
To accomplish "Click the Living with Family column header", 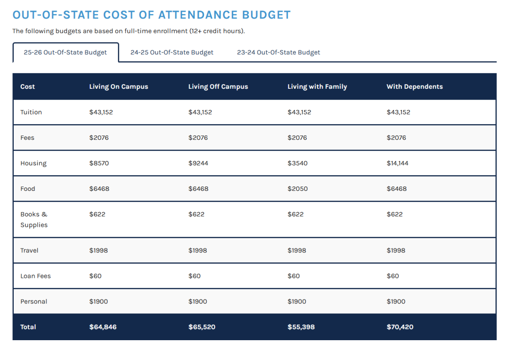I will 317,86.
